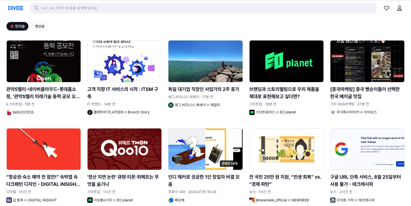Image resolution: width=411 pixels, height=206 pixels.
Task: Click 플래티어 PLATEER in Brunch Story
Action: (x=122, y=112)
